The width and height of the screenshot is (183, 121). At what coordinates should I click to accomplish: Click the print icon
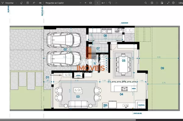[152, 3]
